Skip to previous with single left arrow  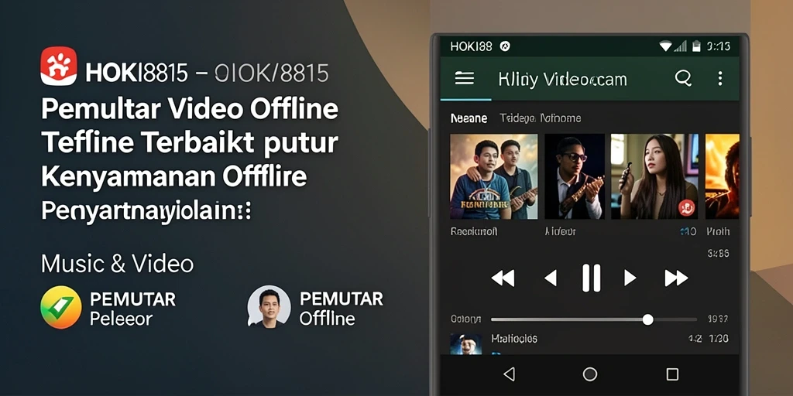coord(551,278)
